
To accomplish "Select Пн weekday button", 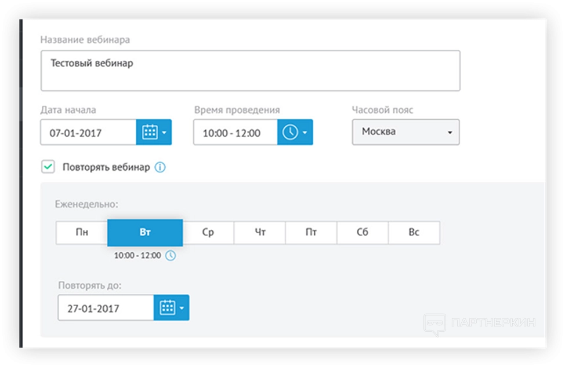I will click(82, 233).
